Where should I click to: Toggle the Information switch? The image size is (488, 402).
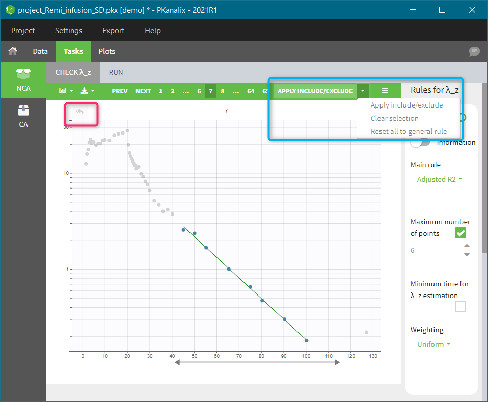click(420, 142)
